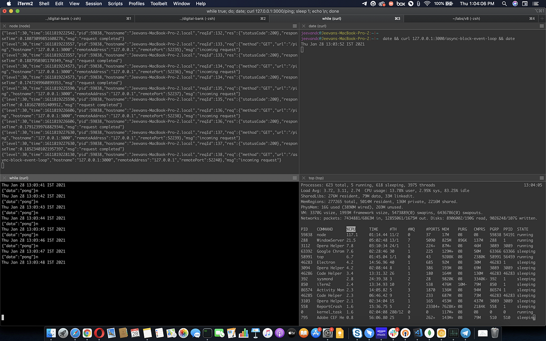This screenshot has width=546, height=341.
Task: Check the battery status icon
Action: click(449, 3)
